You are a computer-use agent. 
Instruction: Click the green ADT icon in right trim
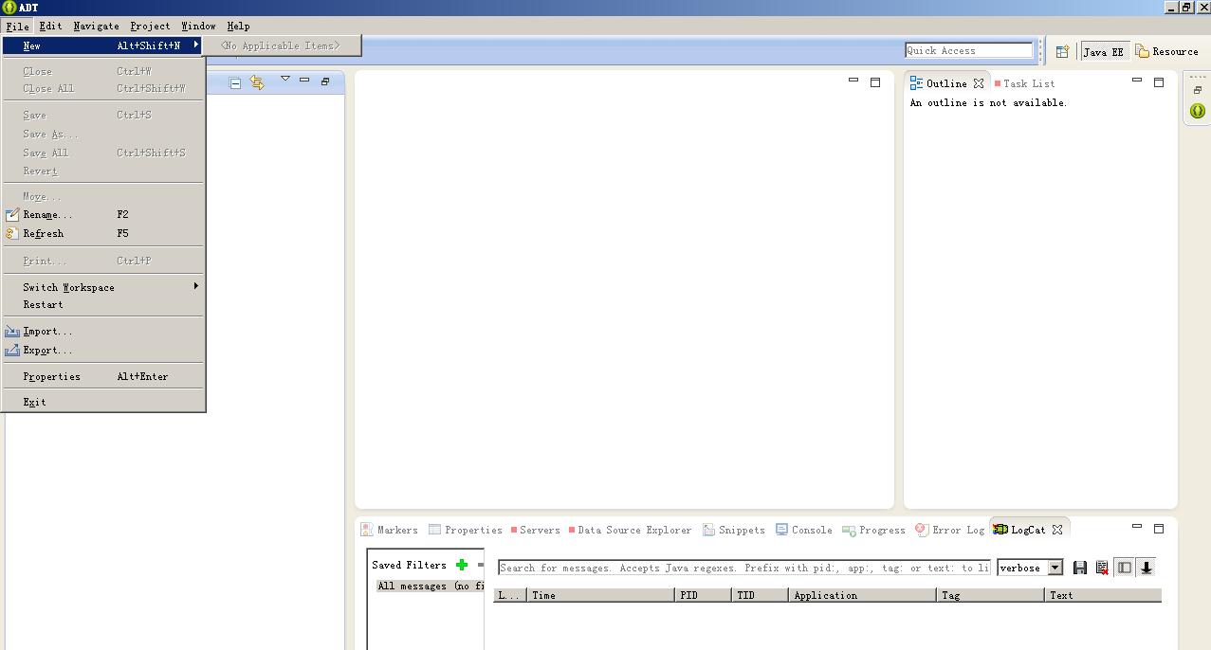pyautogui.click(x=1198, y=111)
